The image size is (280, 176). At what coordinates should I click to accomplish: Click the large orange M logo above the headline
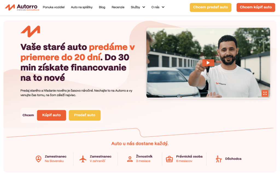point(30,31)
